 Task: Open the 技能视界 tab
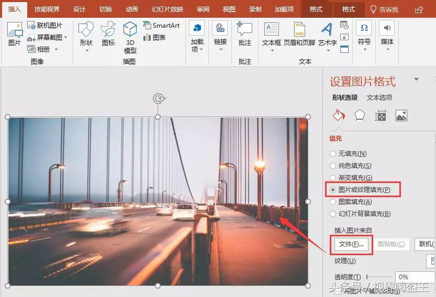[47, 9]
